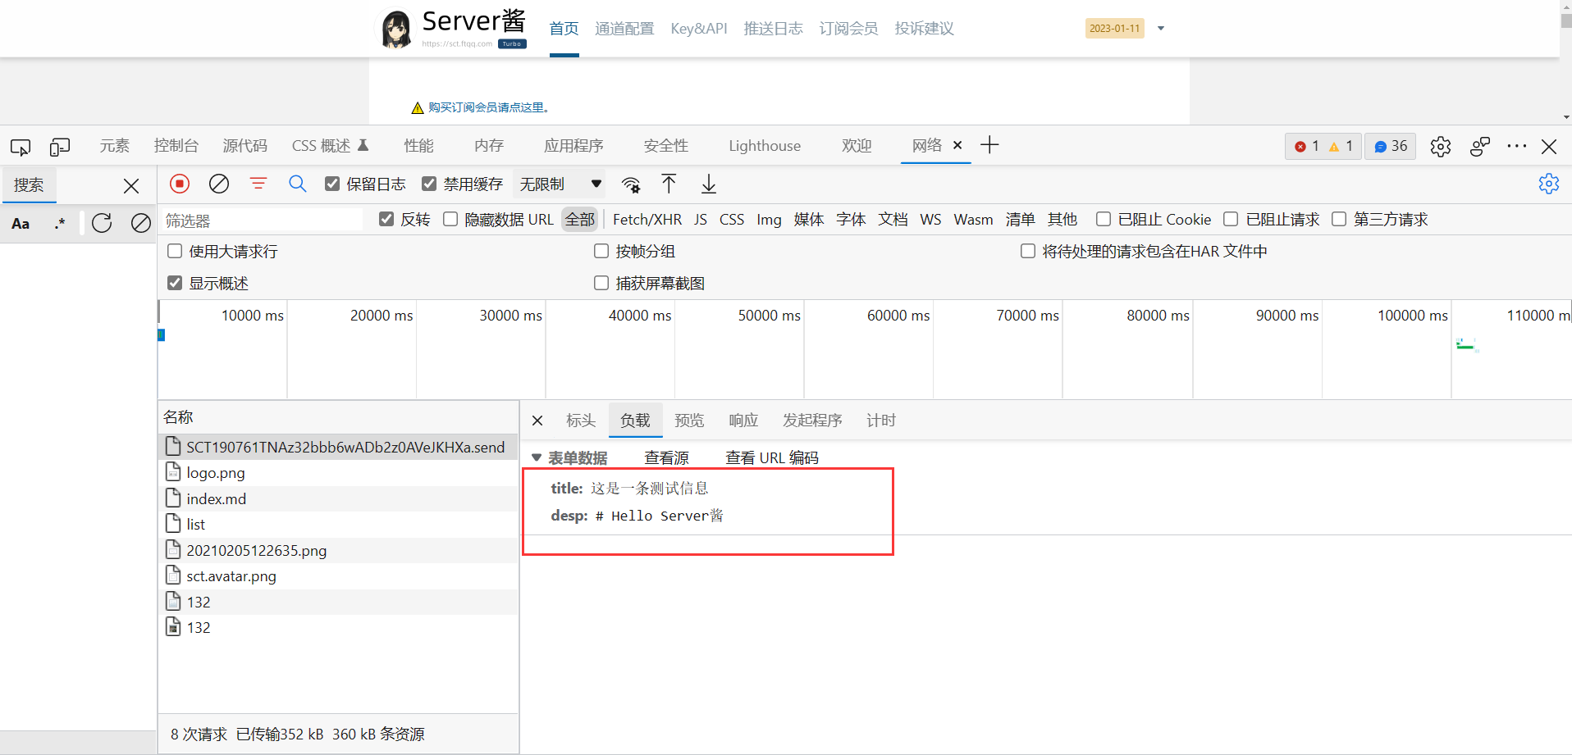Open DevTools settings gear icon
Viewport: 1572px width, 755px height.
click(1441, 147)
